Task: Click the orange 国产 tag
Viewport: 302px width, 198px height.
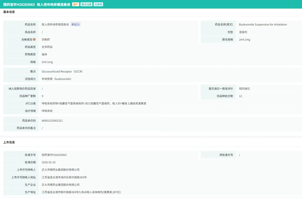Action: click(75, 4)
